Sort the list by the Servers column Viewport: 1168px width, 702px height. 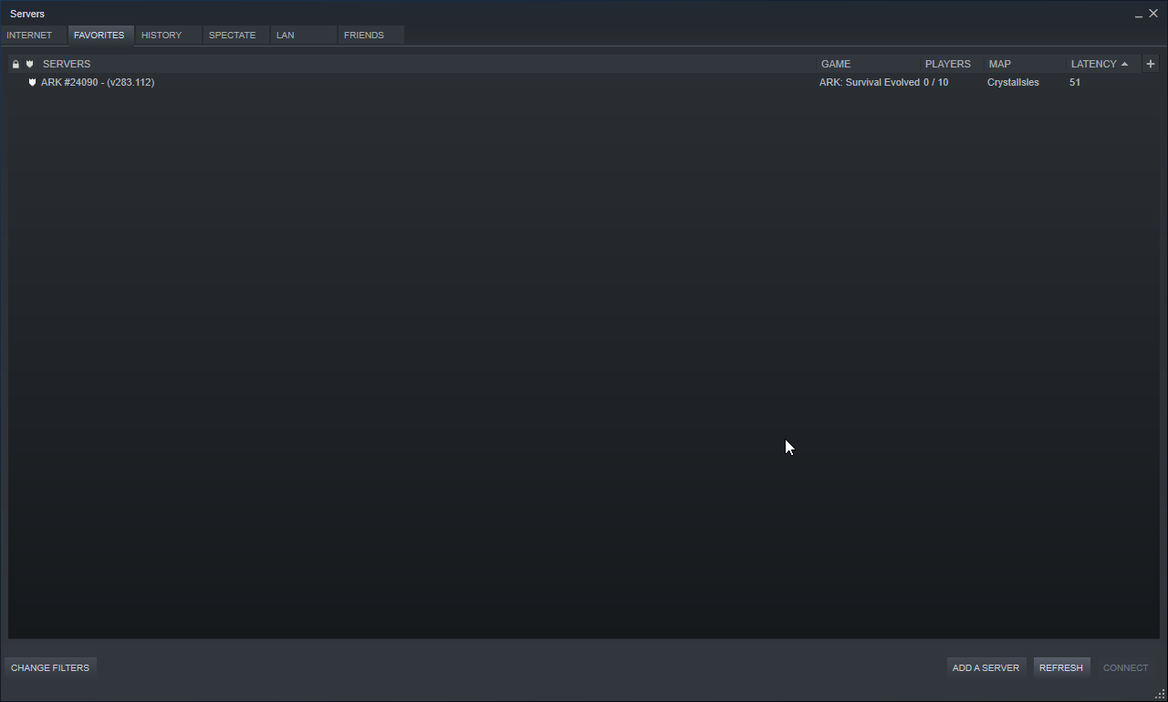[67, 64]
